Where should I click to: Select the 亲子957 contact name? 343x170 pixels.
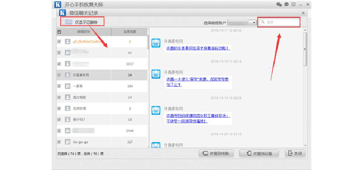point(79,119)
